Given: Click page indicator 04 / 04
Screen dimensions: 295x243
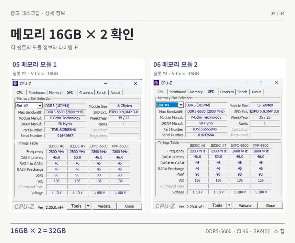Looking at the screenshot, I should [x=277, y=13].
